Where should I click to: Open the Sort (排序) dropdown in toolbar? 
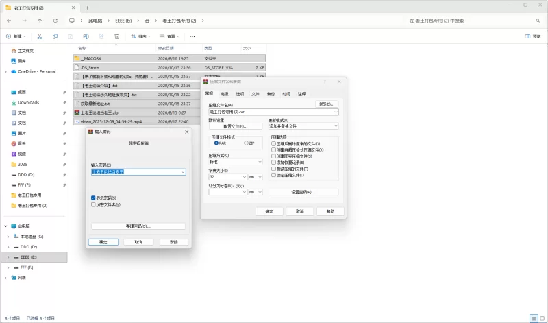140,36
